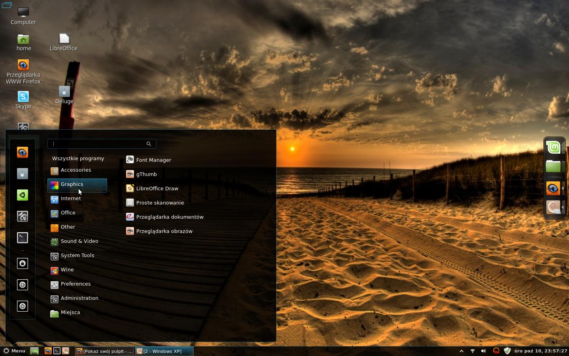Launch gThumb image viewer
This screenshot has width=569, height=356.
point(141,174)
